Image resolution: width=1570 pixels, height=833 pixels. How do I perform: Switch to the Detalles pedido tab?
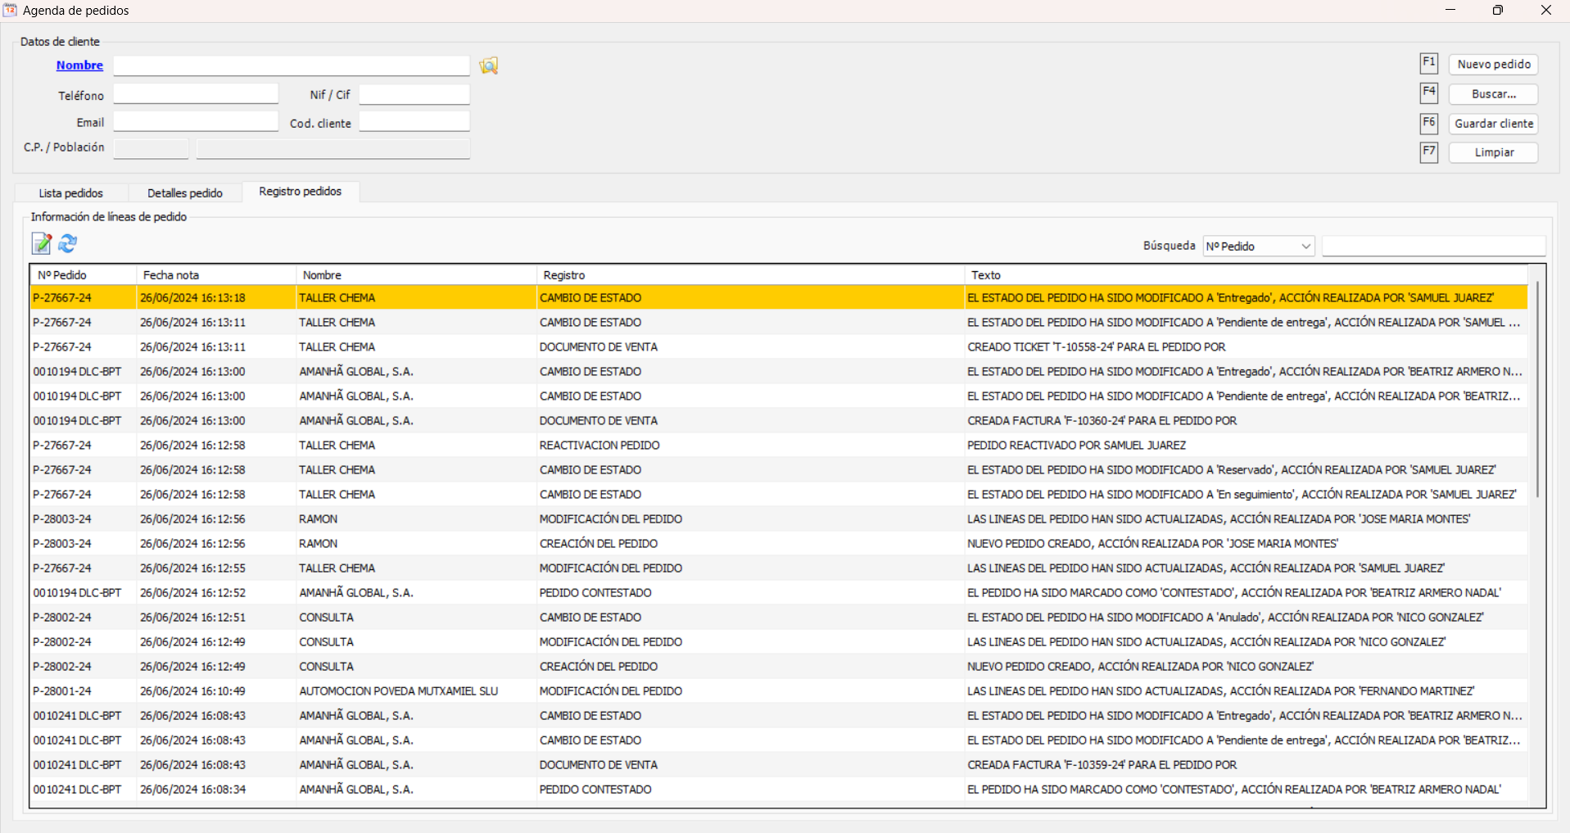point(184,192)
